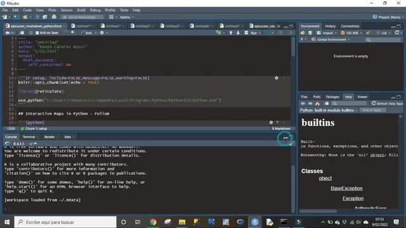Image resolution: width=406 pixels, height=228 pixels.
Task: Switch to the Terminal tab
Action: tap(29, 137)
